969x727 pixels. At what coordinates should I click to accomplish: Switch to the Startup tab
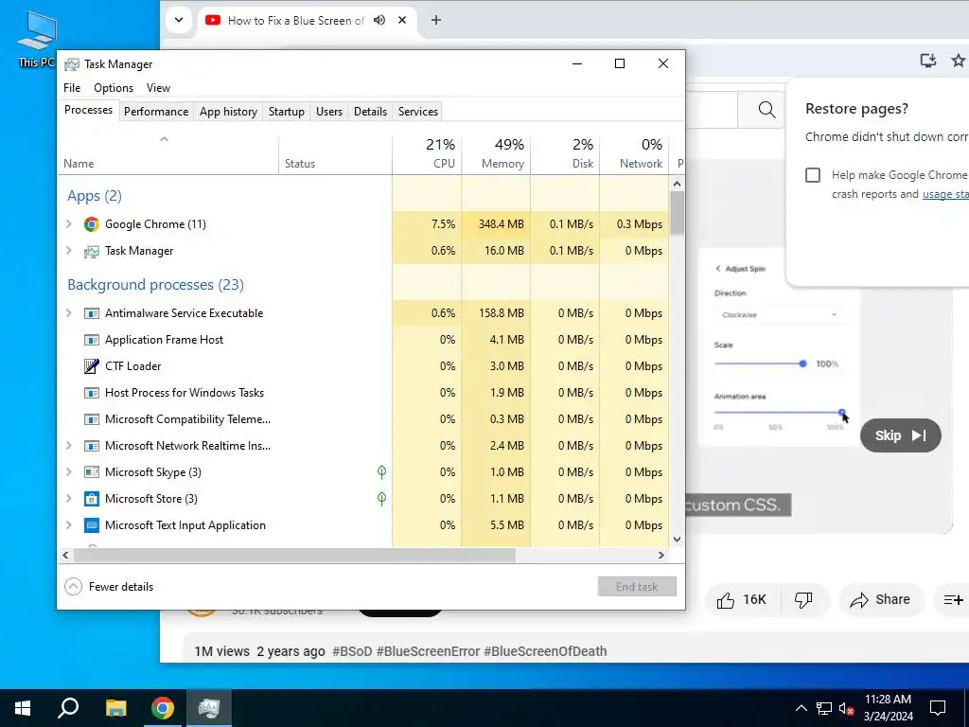(x=286, y=112)
